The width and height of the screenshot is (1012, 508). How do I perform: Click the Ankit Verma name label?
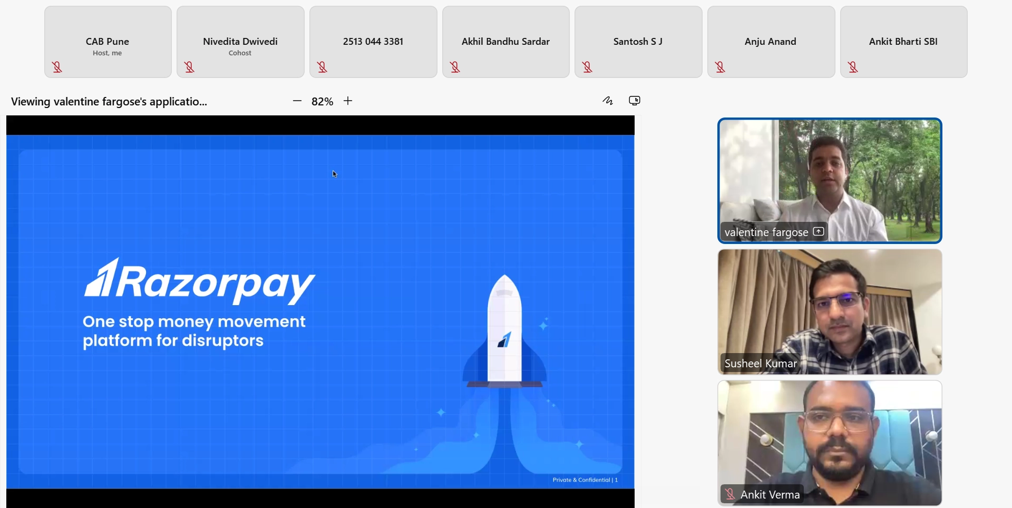(770, 495)
